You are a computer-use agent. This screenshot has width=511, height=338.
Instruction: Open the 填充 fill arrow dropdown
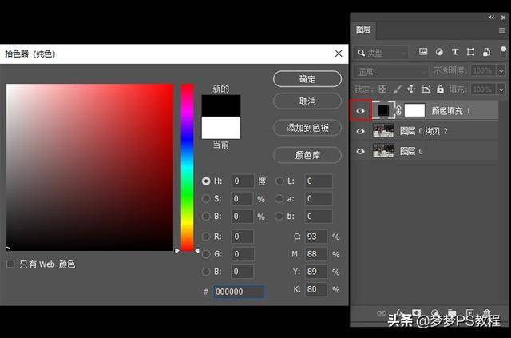[501, 89]
